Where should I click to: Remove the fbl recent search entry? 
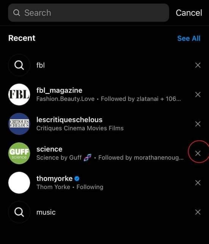[x=198, y=65]
